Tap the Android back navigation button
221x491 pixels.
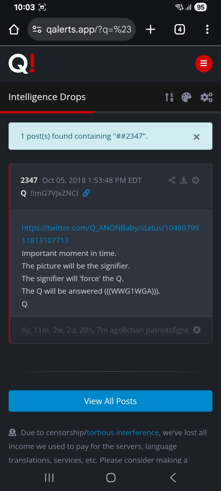(x=173, y=477)
